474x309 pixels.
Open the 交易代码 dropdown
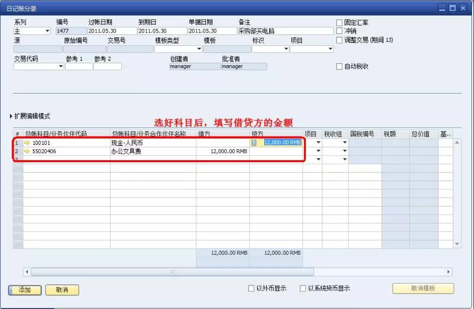[61, 67]
